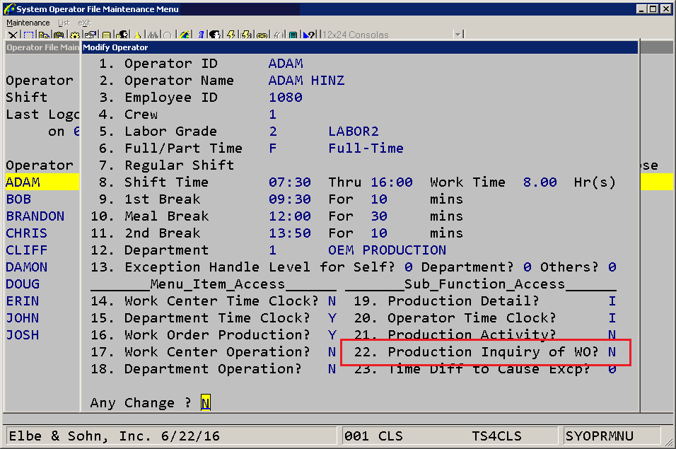Click the Any Change N input field
Screen dimensions: 676x449
(206, 403)
